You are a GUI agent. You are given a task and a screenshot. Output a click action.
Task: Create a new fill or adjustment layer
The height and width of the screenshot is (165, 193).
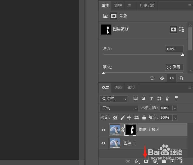pyautogui.click(x=155, y=162)
